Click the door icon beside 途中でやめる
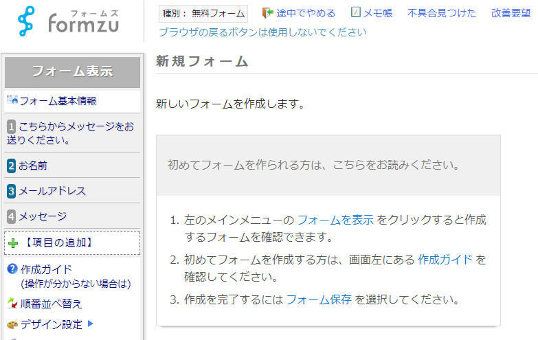 coord(268,13)
